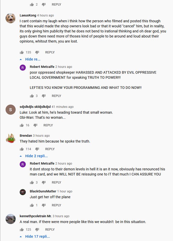
Task: Open sdjslkdjls skldjslkdjsl's channel avatar
Action: pyautogui.click(x=11, y=109)
